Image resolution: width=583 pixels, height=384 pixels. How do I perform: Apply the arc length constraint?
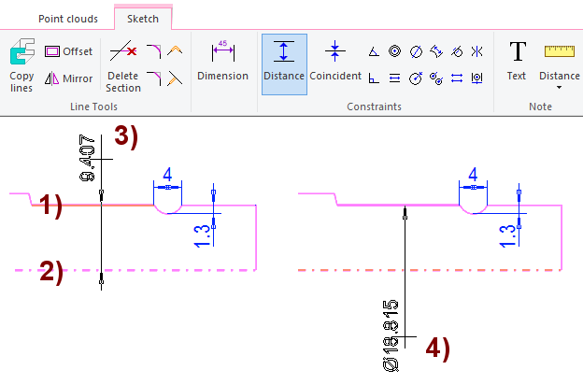(436, 51)
